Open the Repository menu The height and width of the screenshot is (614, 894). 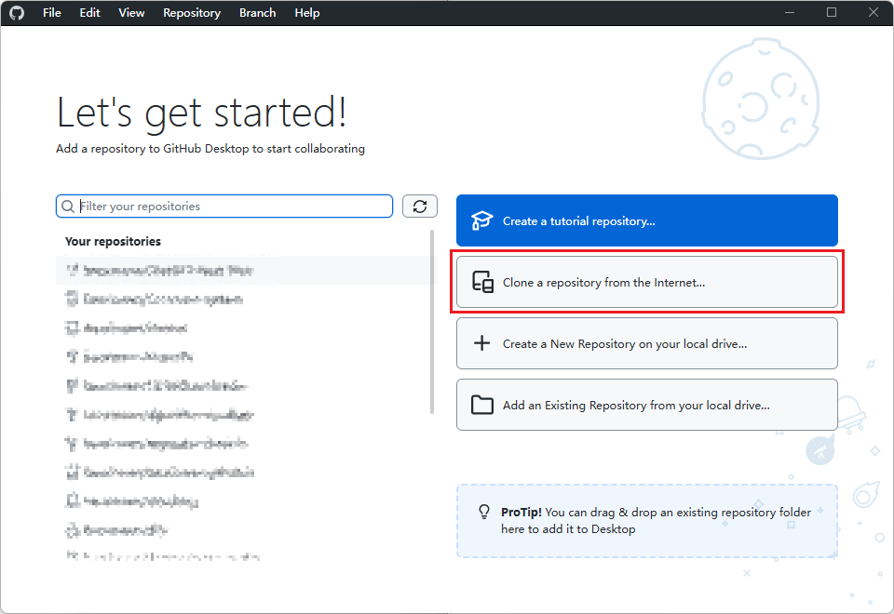pos(192,13)
